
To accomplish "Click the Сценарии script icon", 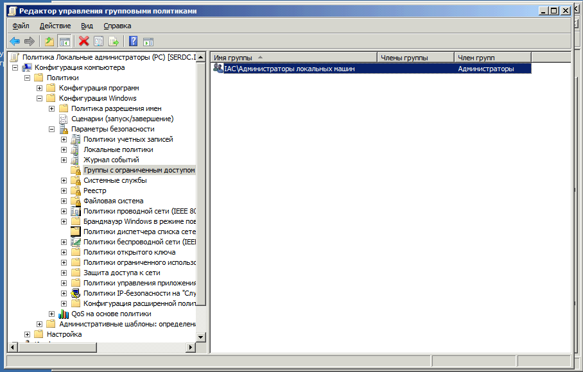I will [x=64, y=119].
